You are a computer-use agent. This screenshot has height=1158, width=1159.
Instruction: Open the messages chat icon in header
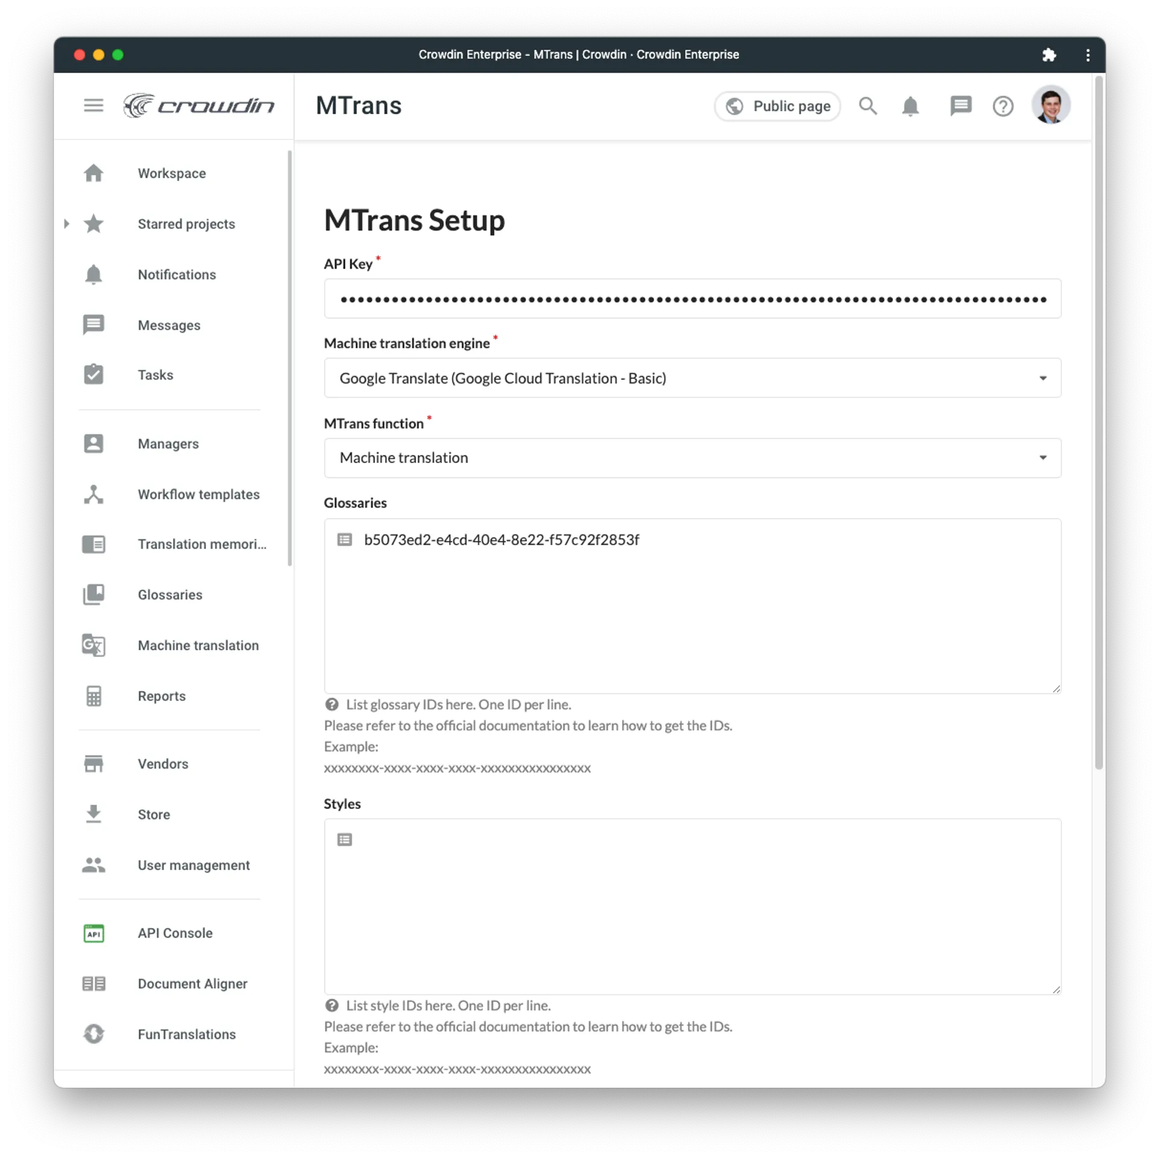960,106
